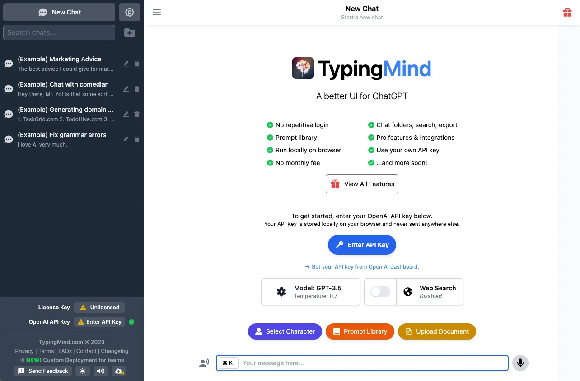580x381 pixels.
Task: Edit the Chat with comedian title
Action: coord(126,89)
